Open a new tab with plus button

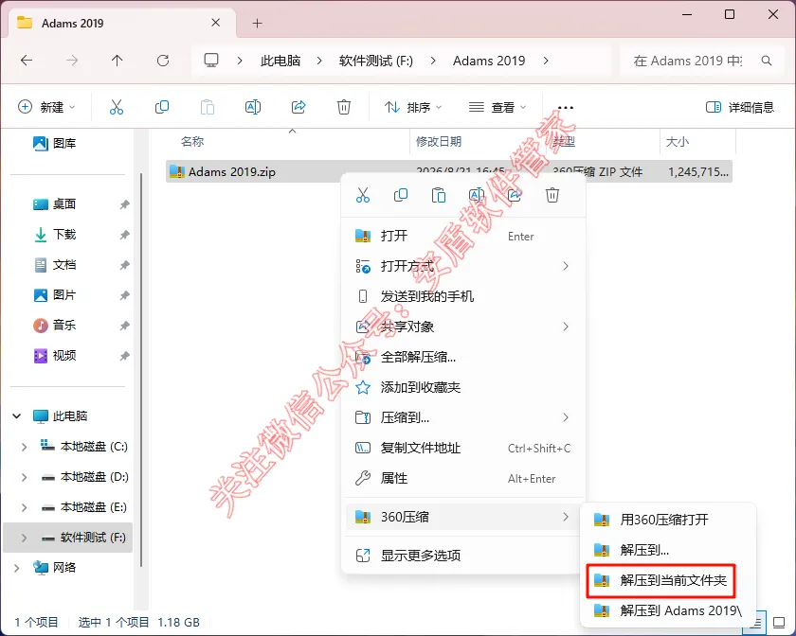(x=258, y=24)
